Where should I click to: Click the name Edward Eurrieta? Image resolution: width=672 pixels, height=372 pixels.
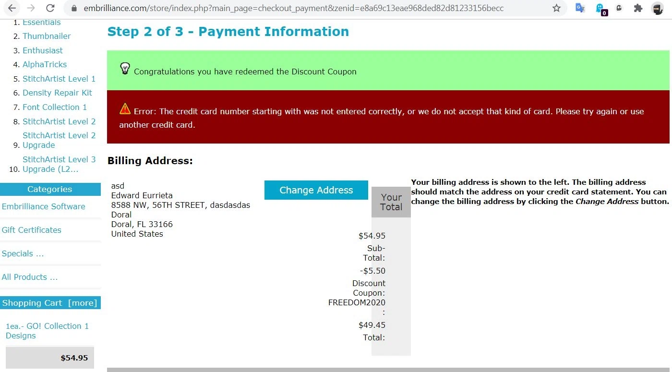[x=142, y=195]
